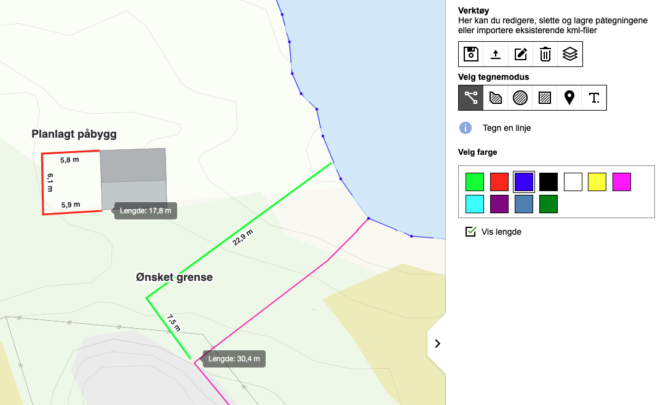Click the info icon beside Tegn en linje

pyautogui.click(x=466, y=128)
